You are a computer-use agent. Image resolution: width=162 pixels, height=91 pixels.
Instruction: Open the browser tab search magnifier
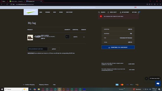[x=150, y=1]
